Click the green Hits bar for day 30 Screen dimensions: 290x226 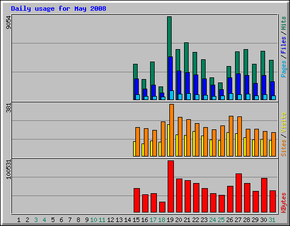click(263, 63)
